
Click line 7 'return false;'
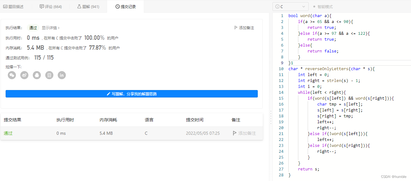[x=323, y=51]
